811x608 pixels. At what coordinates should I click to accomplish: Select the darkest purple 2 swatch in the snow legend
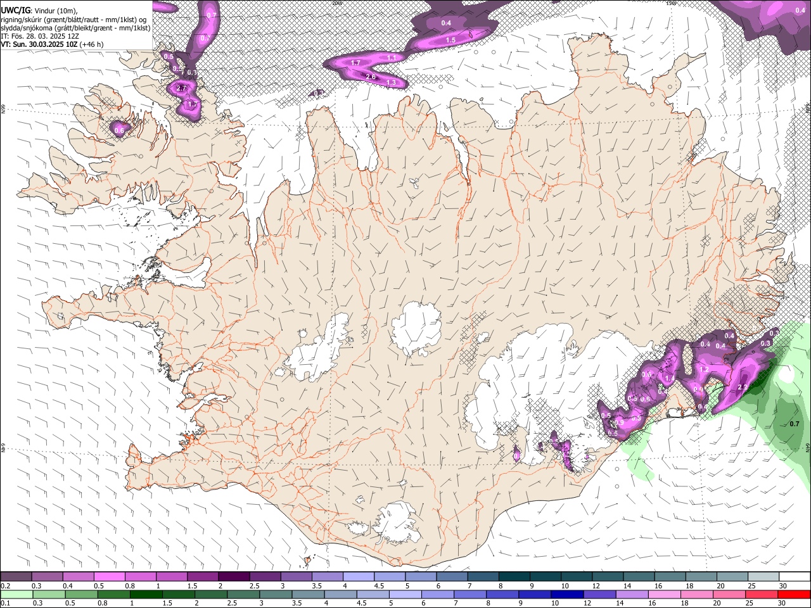233,577
